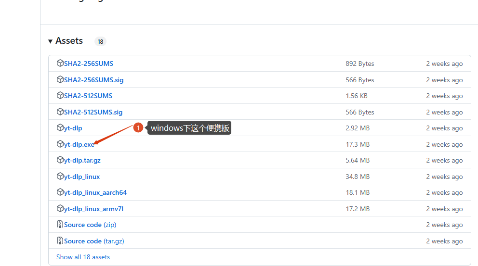Image resolution: width=478 pixels, height=266 pixels.
Task: Download yt-dlp.tar.gz archive
Action: [82, 160]
